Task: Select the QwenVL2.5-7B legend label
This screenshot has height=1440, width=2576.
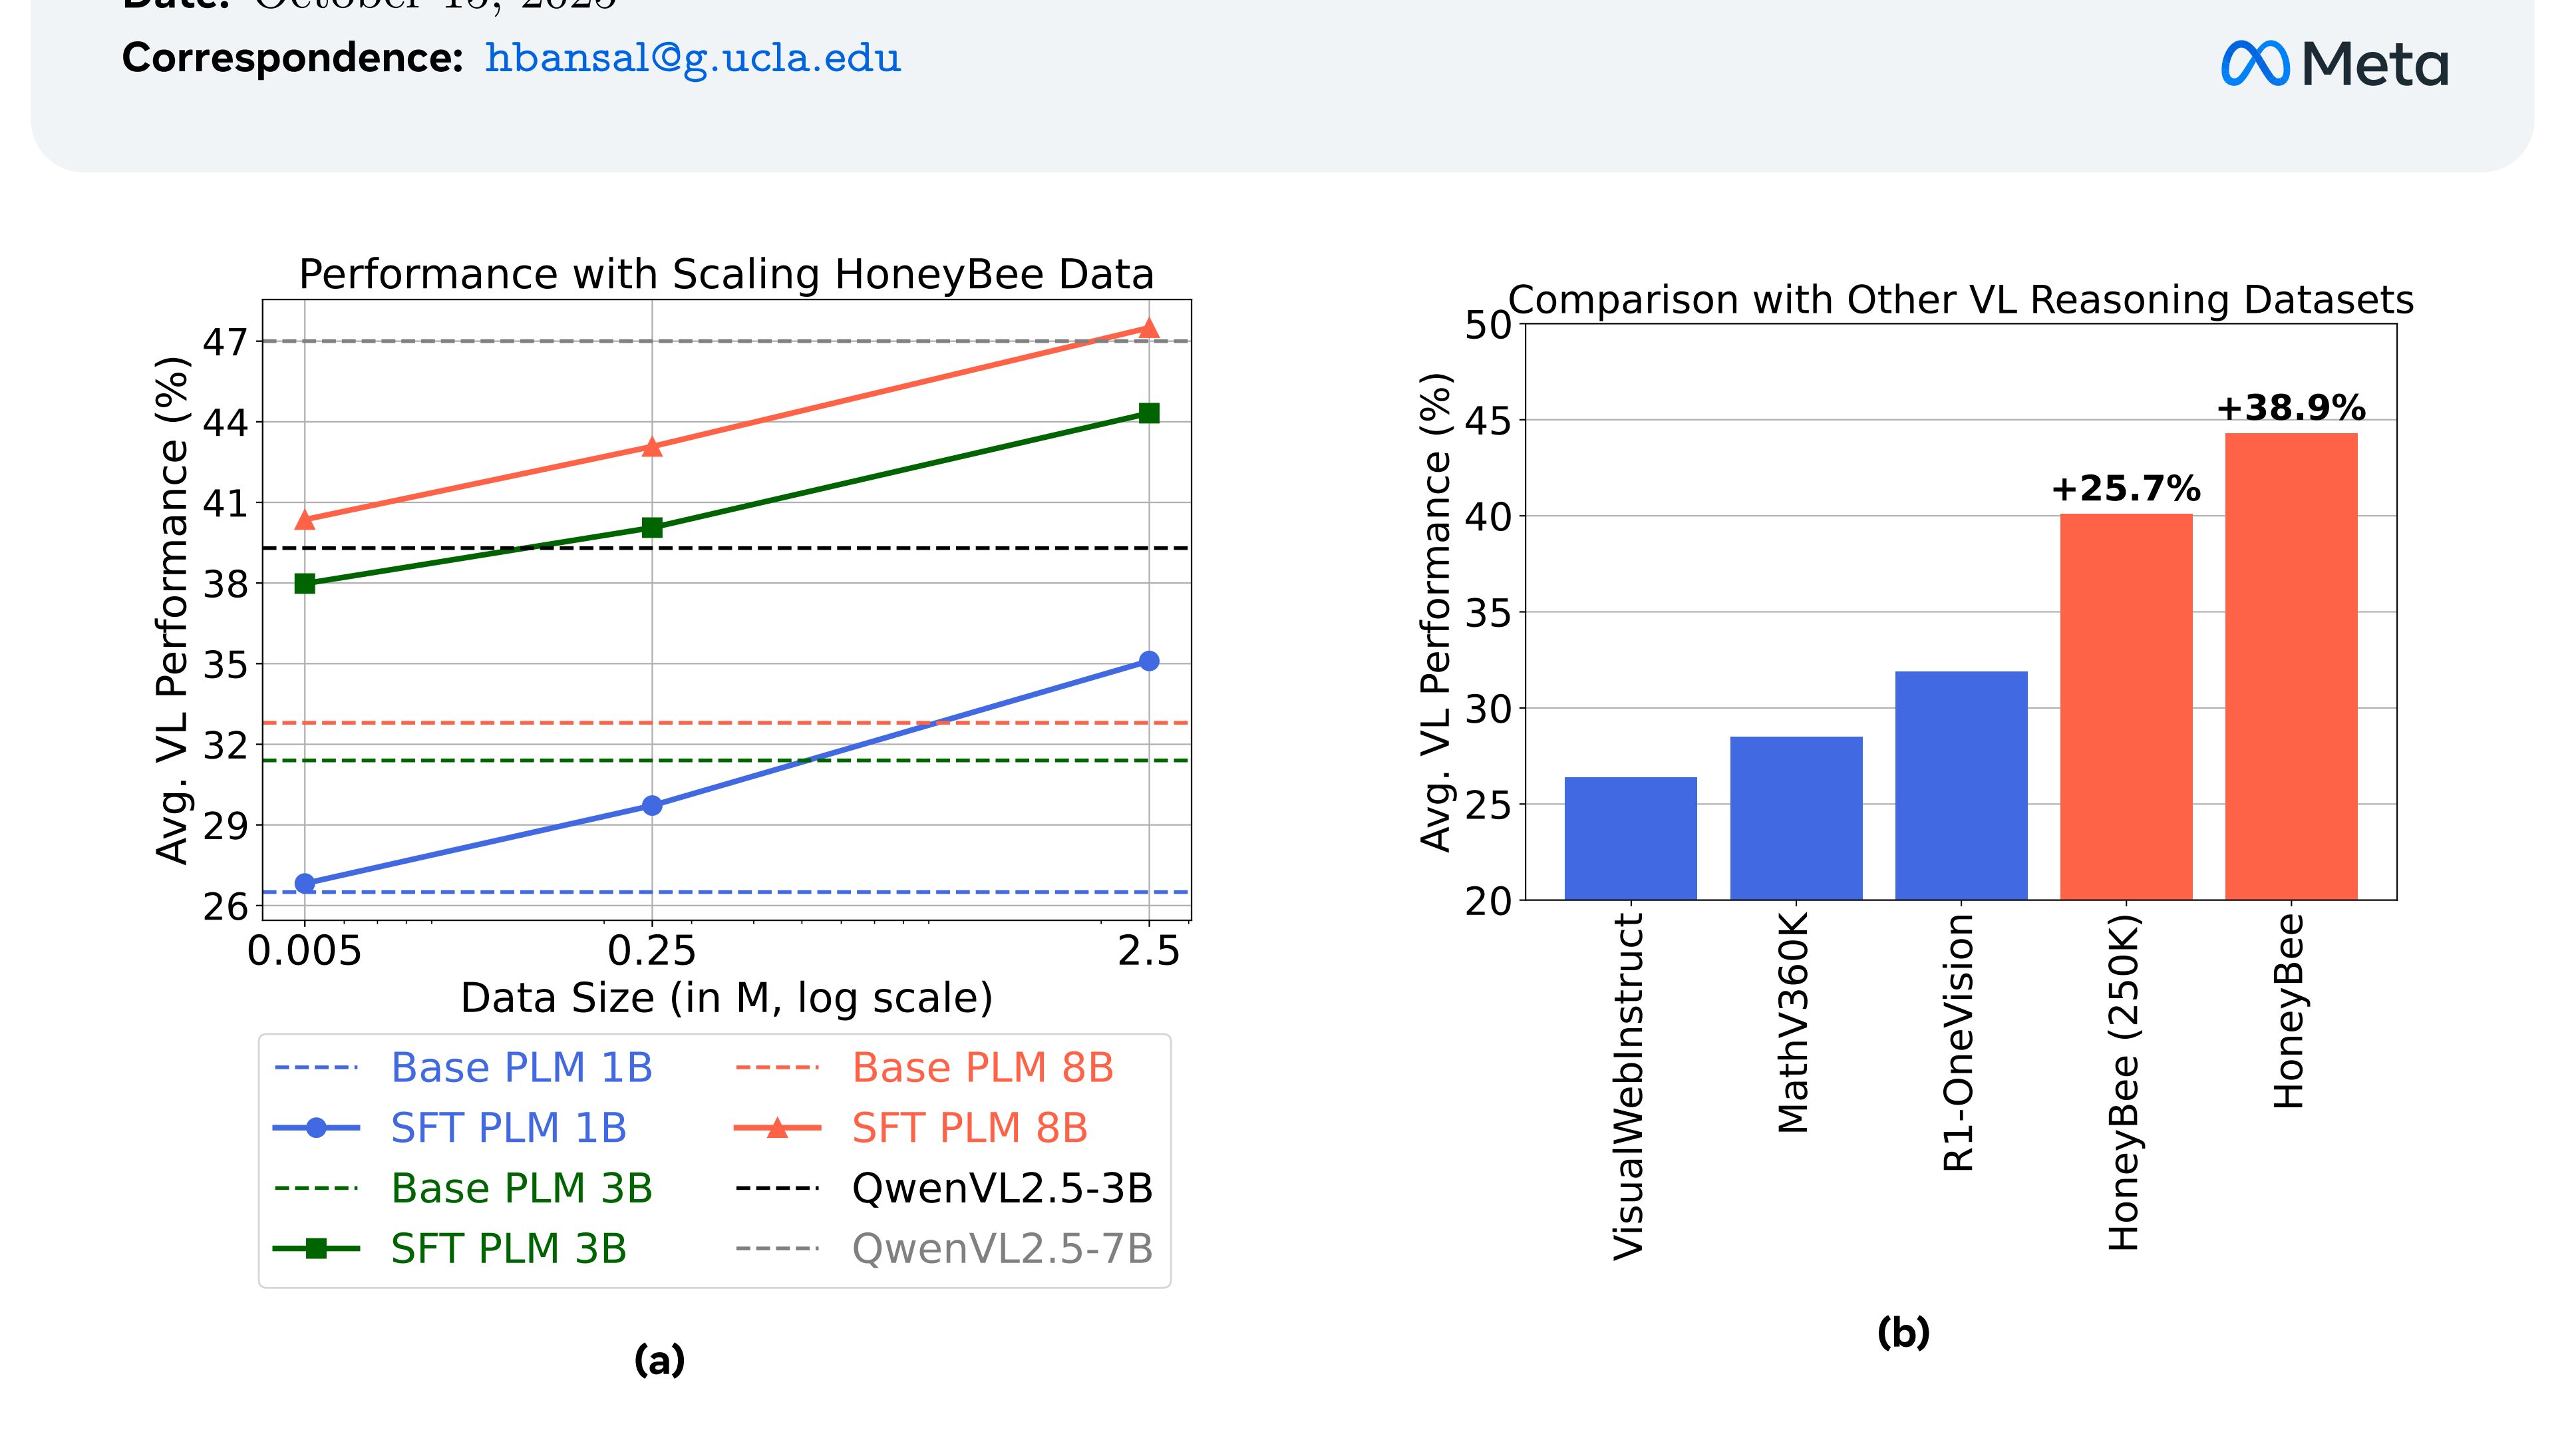Action: [1002, 1249]
